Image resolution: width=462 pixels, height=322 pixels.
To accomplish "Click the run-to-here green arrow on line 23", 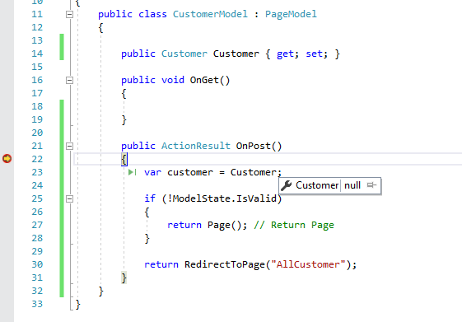I will [133, 172].
